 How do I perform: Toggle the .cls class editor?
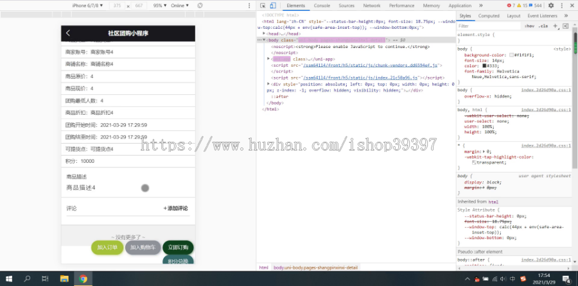tap(543, 26)
